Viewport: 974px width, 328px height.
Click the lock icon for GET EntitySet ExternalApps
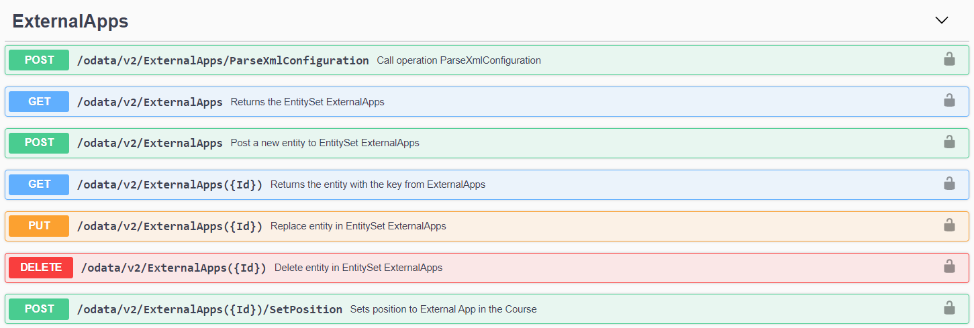click(949, 101)
